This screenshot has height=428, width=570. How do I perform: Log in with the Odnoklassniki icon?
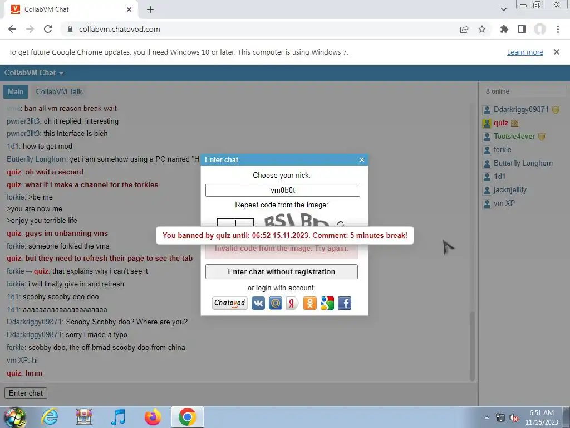pos(309,303)
